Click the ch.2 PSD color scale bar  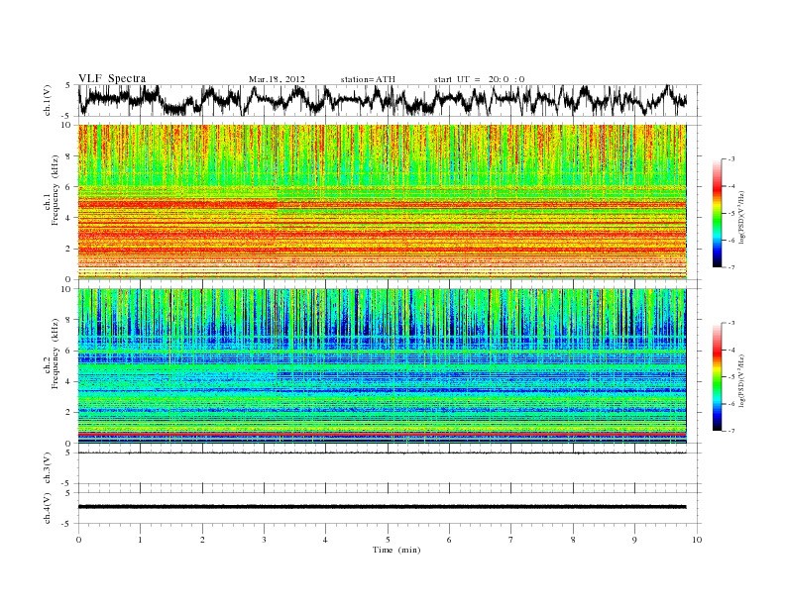pos(718,376)
